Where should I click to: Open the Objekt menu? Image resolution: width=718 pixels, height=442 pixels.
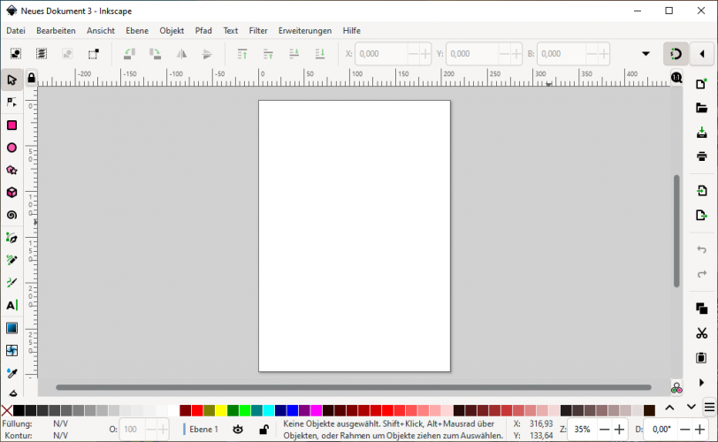172,31
